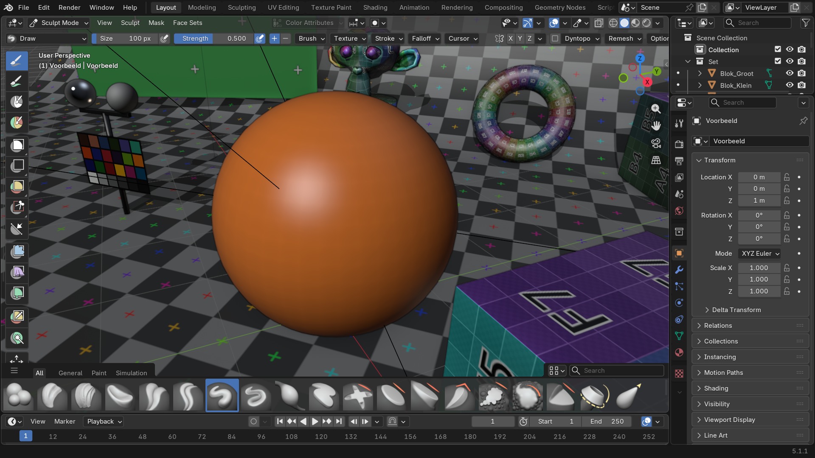
Task: Open the Falloff popover button
Action: pos(425,39)
